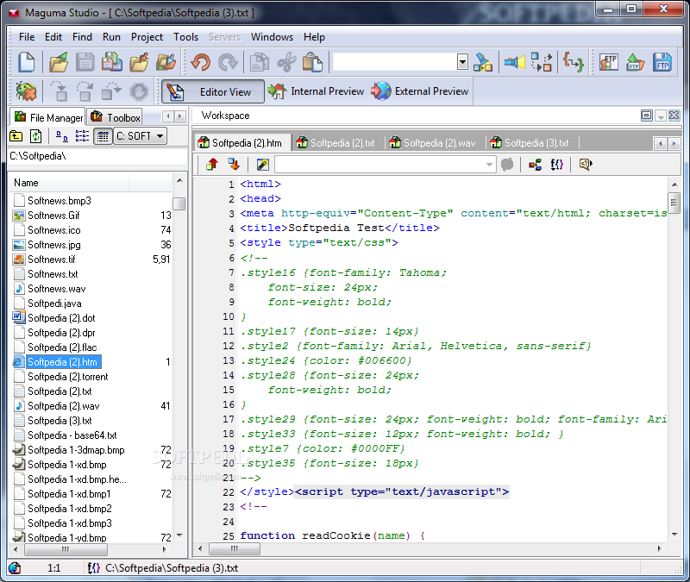Select Softpedia - base64.txt file
Screen dimensions: 690x582
[x=72, y=435]
